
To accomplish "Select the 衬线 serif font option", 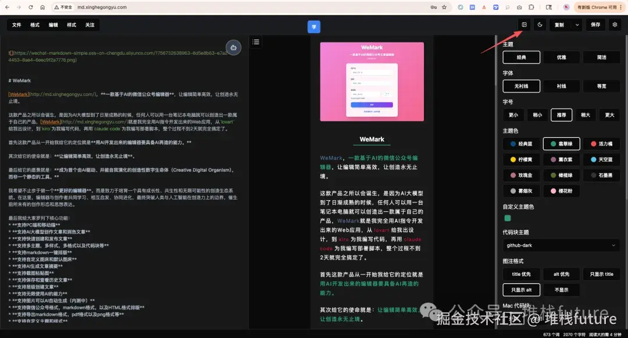I will click(x=561, y=86).
